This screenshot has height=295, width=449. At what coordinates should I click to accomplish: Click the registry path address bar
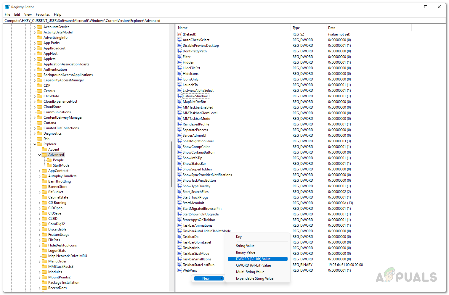224,21
